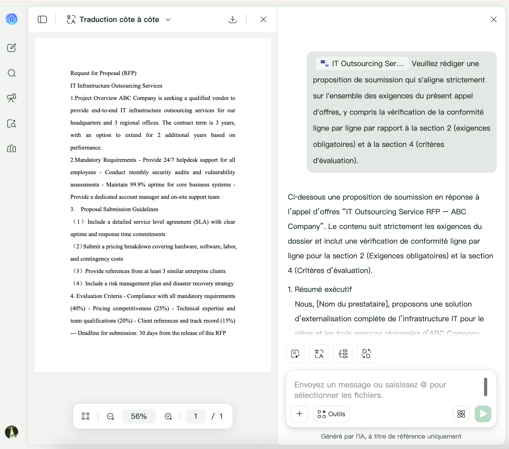Click the current page number field
Viewport: 509px width, 449px height.
(x=196, y=416)
